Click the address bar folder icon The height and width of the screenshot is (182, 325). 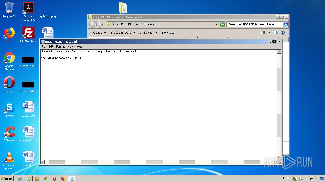(x=109, y=24)
